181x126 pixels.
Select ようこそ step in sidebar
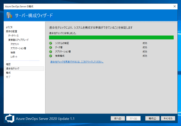click(9, 27)
